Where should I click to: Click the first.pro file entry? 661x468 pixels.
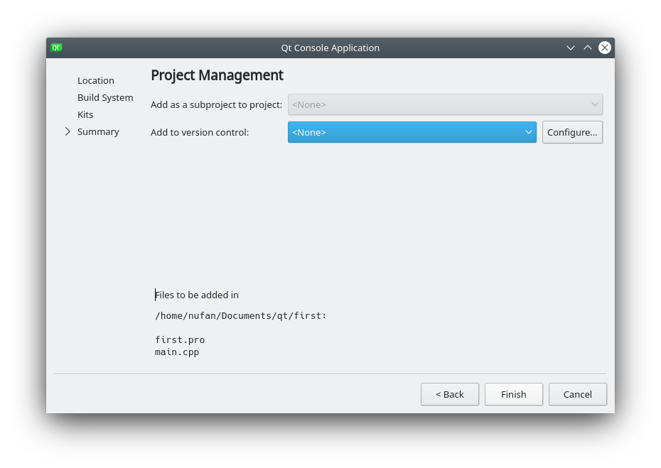tap(180, 340)
